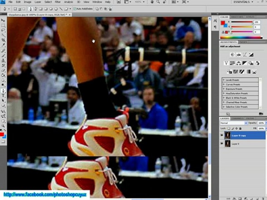Add a Threshold adjustment layer
This screenshot has height=200, width=267.
[x=242, y=72]
